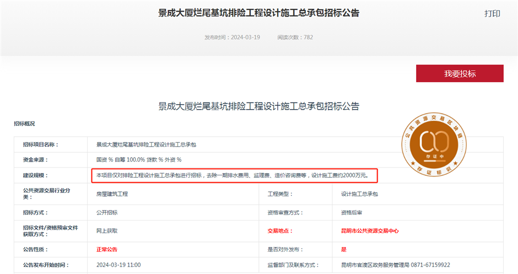The image size is (518, 274).
Task: Click the 发布时间 2024-03-19 publish date
Action: 232,37
